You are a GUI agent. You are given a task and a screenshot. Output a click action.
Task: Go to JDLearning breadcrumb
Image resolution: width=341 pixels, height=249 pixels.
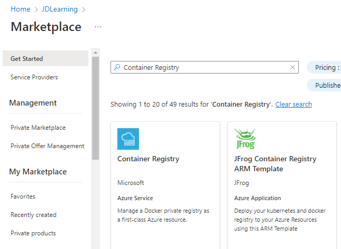click(x=60, y=9)
